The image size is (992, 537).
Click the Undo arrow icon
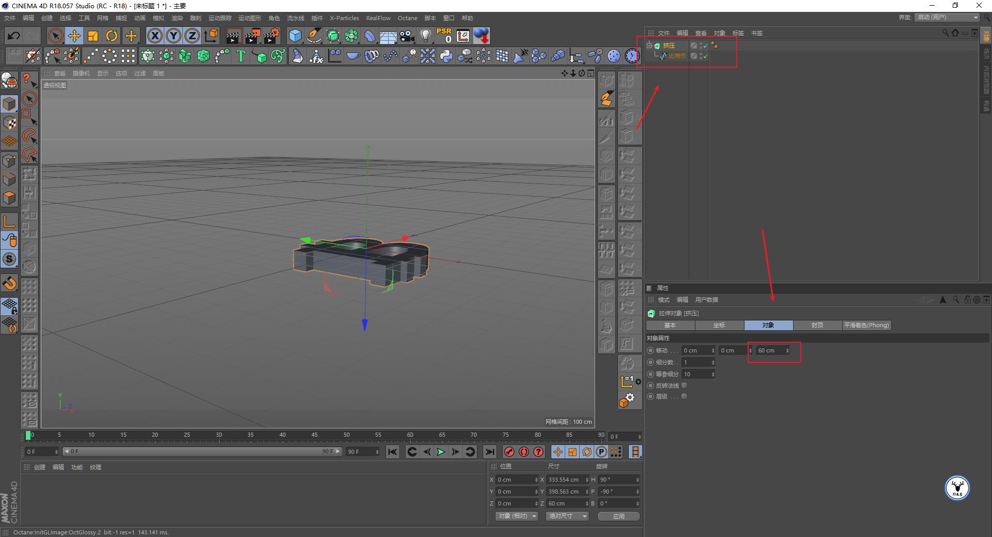coord(14,36)
